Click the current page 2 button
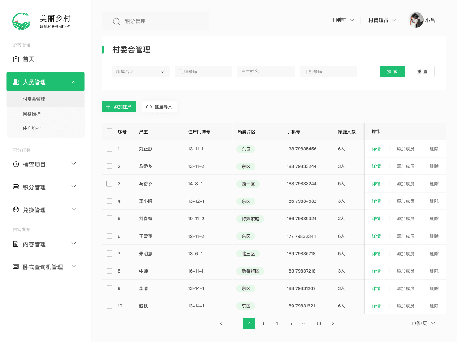 point(249,323)
